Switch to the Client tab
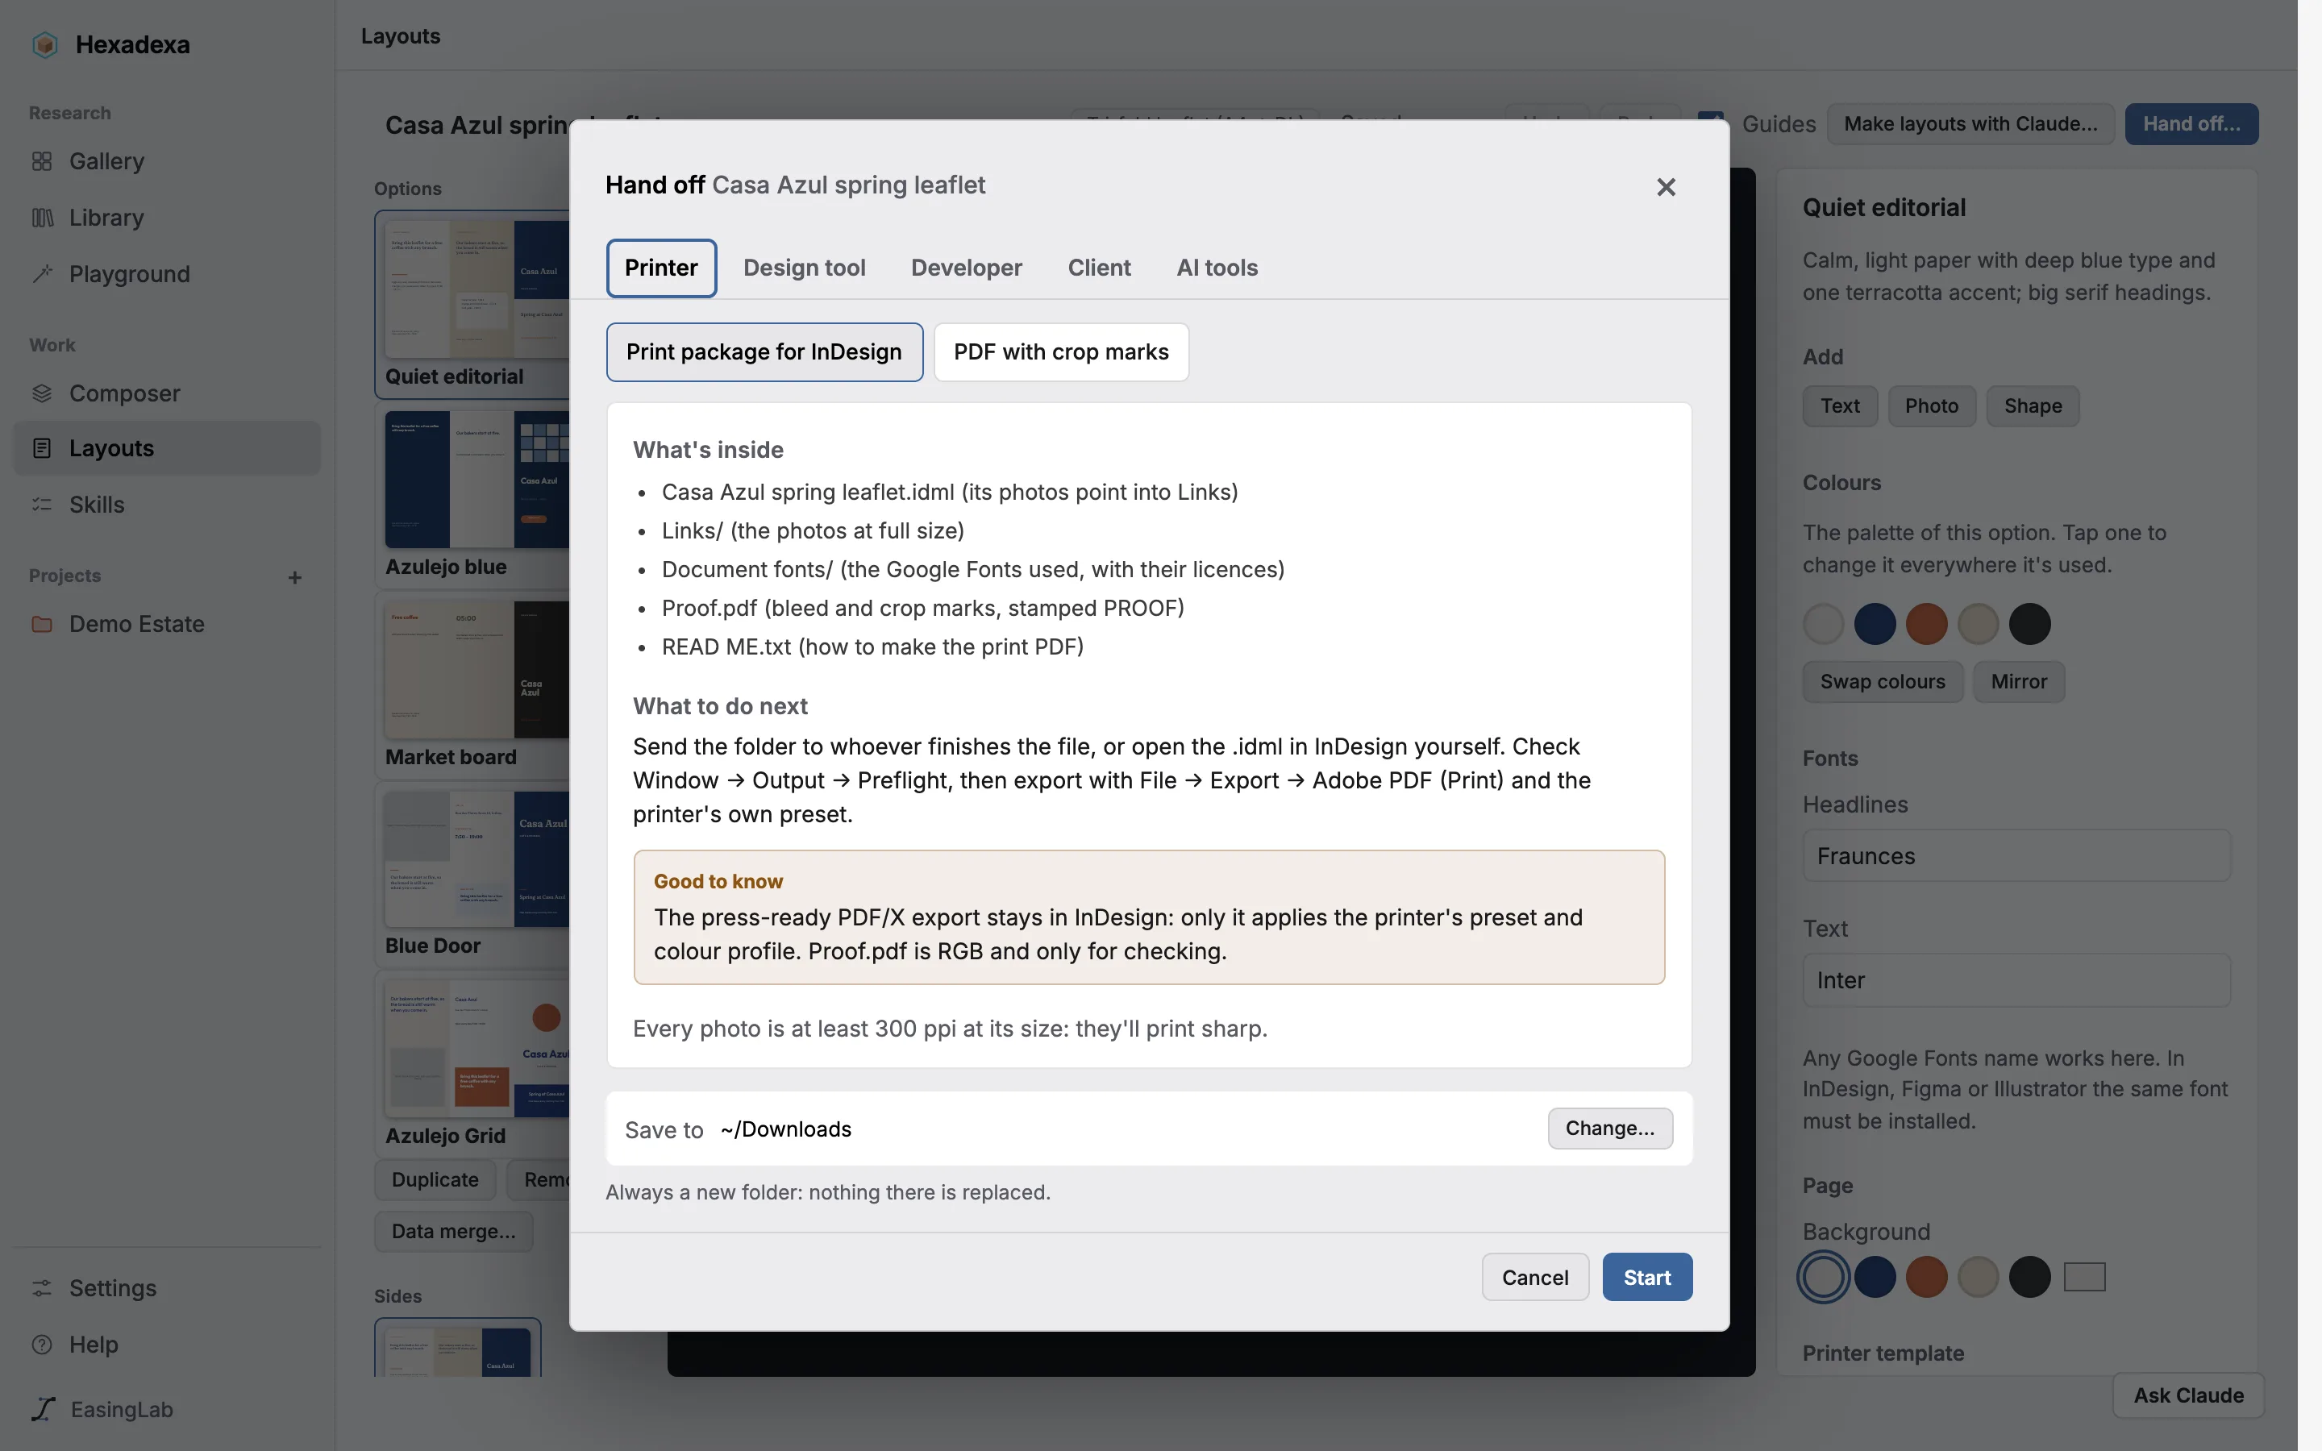The image size is (2322, 1451). coord(1099,268)
